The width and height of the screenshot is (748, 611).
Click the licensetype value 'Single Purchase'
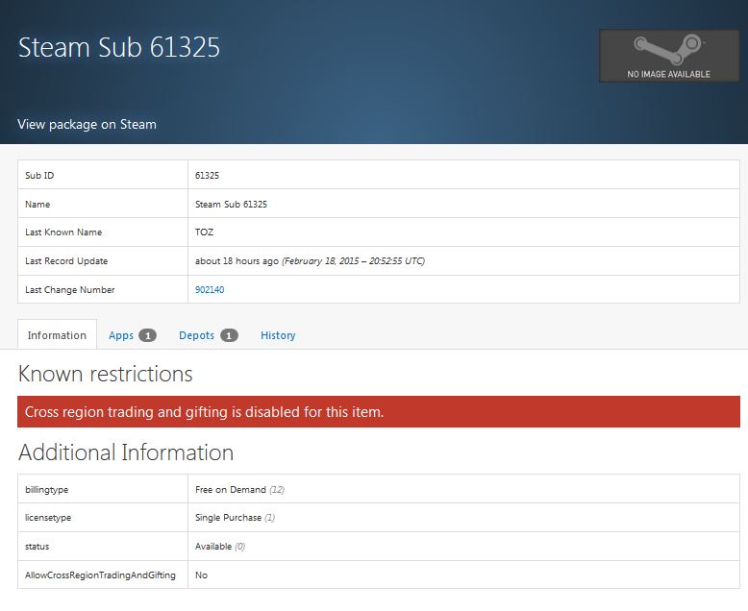point(228,518)
